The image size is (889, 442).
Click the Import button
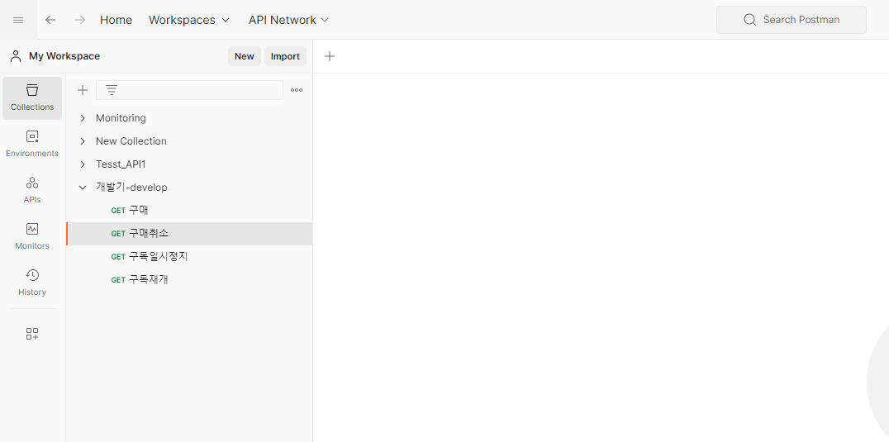click(x=285, y=56)
